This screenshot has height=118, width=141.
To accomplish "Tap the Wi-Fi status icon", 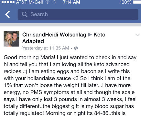I will 48,2.
